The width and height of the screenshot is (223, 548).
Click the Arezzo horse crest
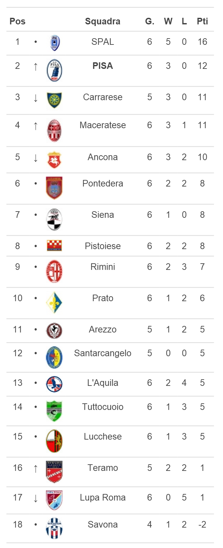(54, 331)
